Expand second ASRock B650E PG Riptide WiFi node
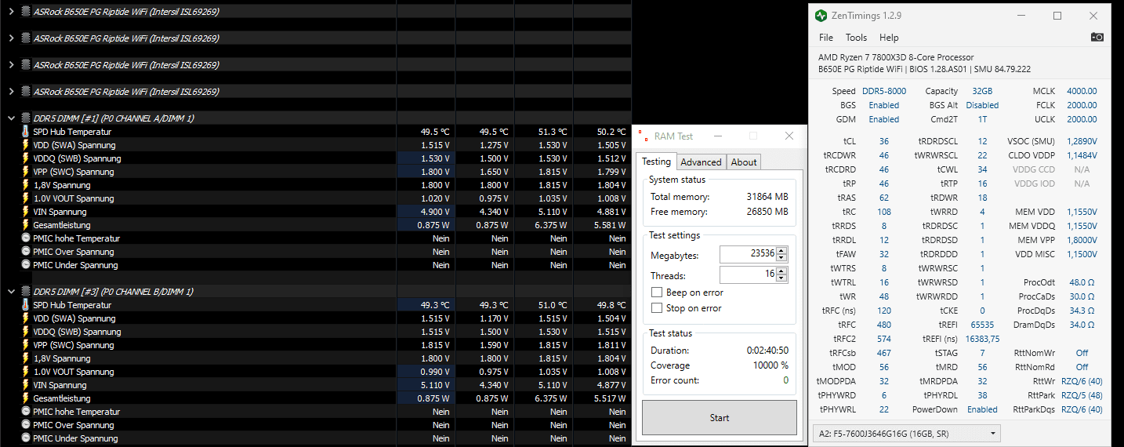Viewport: 1124px width, 447px height. [10, 38]
